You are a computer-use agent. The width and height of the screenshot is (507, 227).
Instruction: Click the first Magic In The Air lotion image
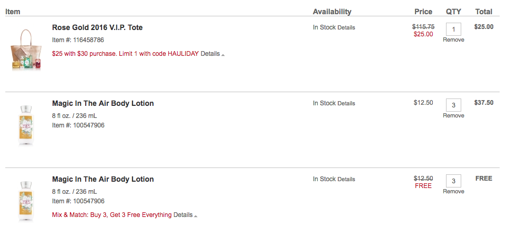click(26, 125)
